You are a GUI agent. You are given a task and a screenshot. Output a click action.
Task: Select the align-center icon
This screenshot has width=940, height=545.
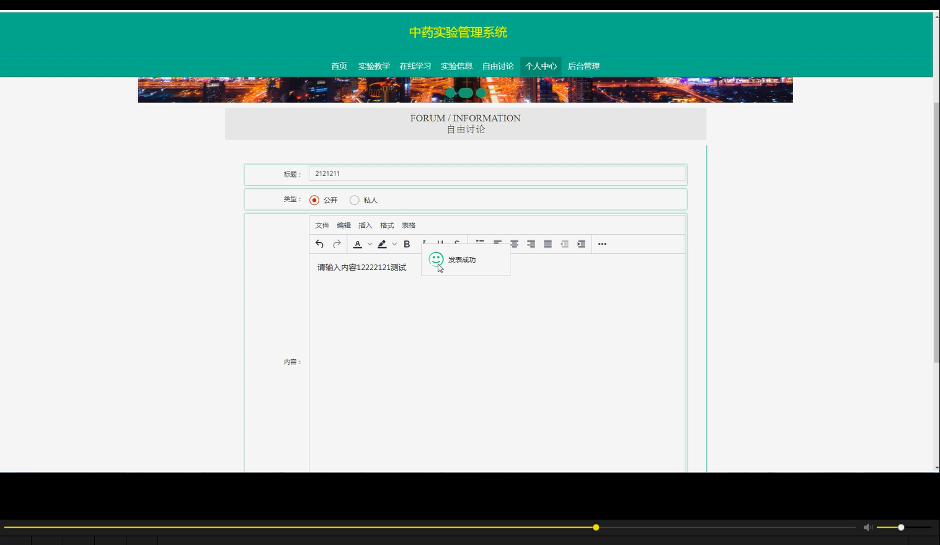pyautogui.click(x=514, y=243)
